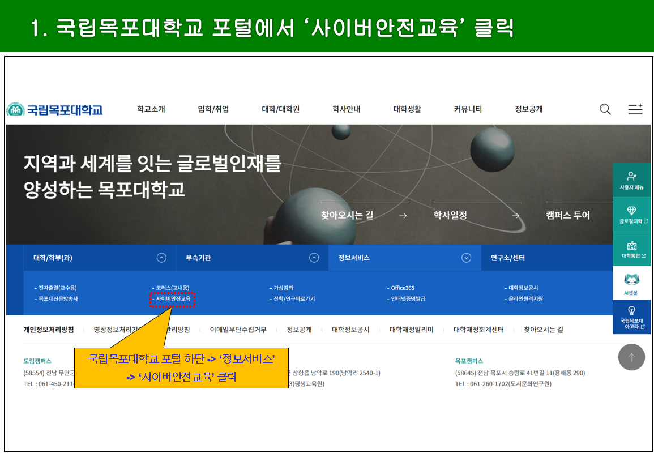Open the 대학통합 building icon

coord(631,250)
